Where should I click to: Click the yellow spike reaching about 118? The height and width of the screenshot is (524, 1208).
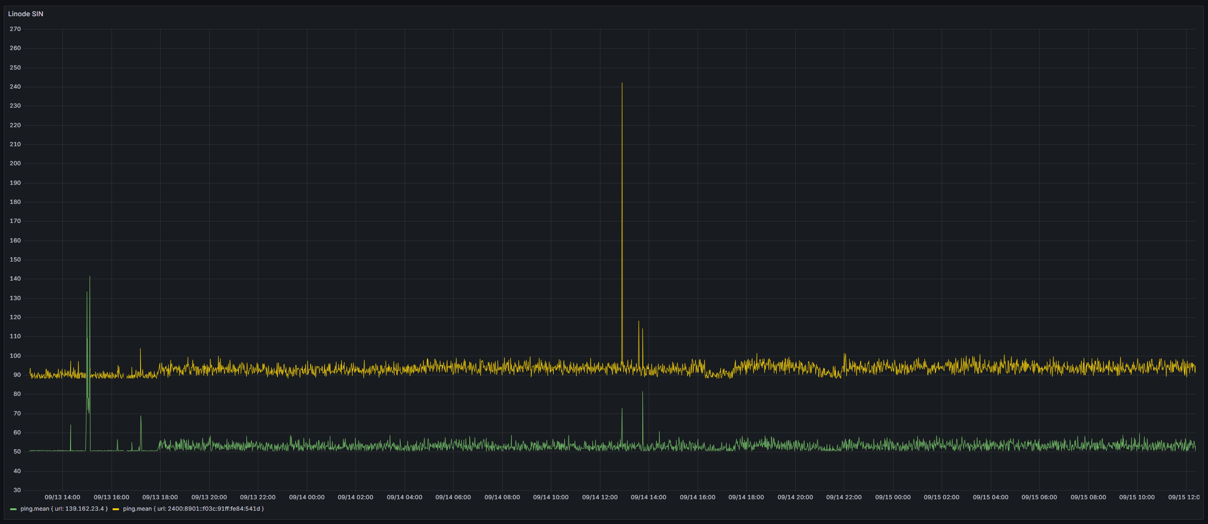tap(639, 322)
